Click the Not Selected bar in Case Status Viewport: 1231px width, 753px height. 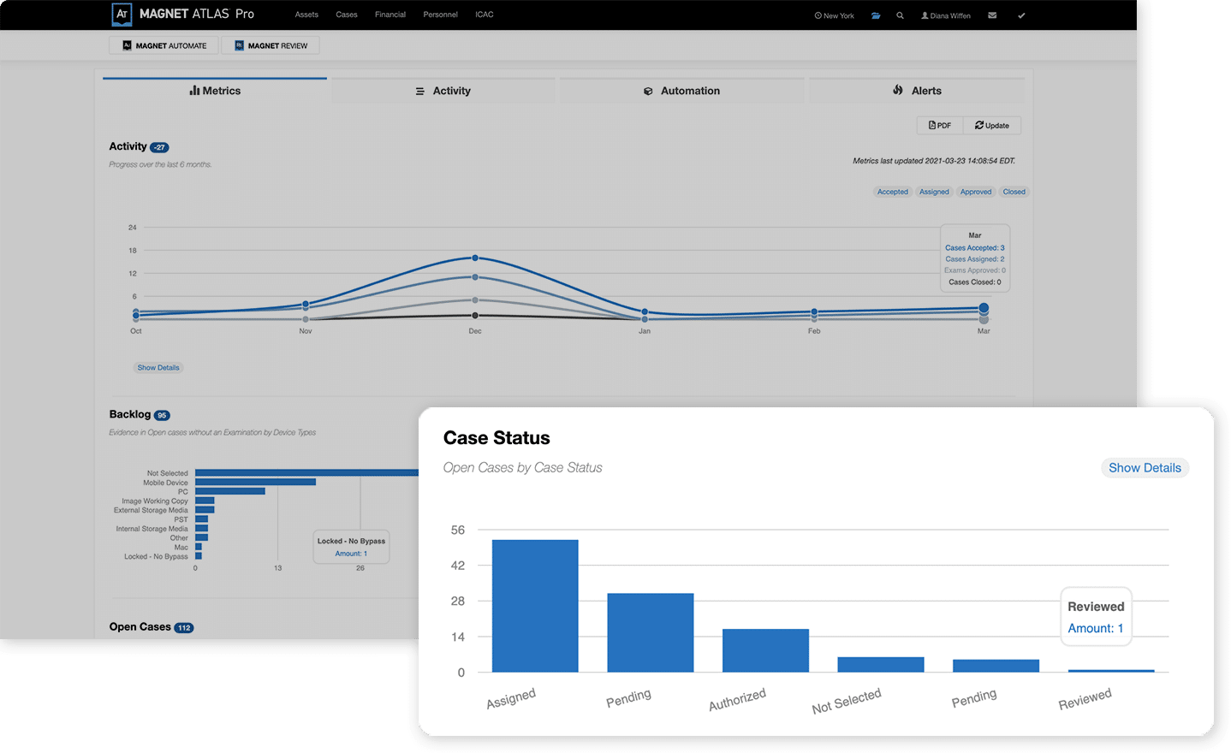coord(881,665)
